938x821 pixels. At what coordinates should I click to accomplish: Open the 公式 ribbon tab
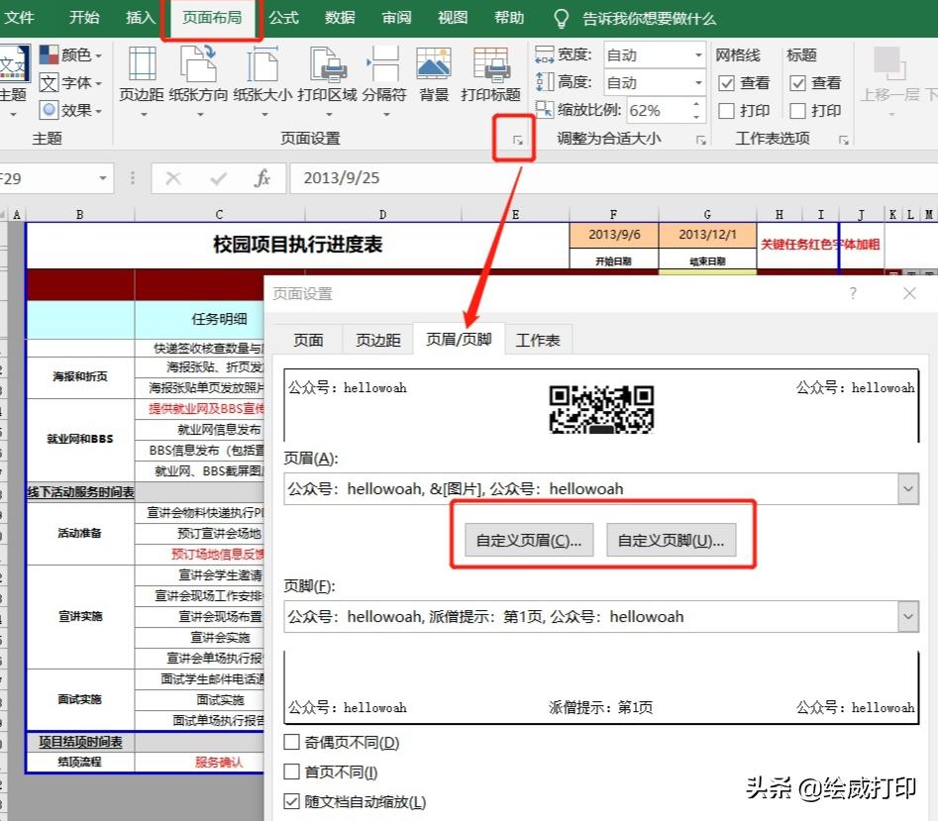(x=283, y=18)
